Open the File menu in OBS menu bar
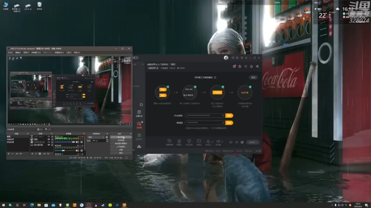The height and width of the screenshot is (208, 371). click(10, 53)
